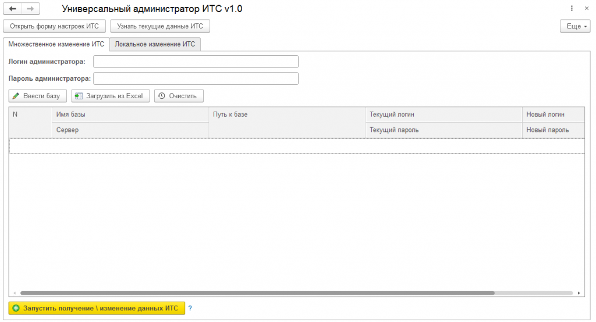Click Узнать текущие данные ИТС button
Viewport: 596px width, 322px height.
tap(160, 26)
